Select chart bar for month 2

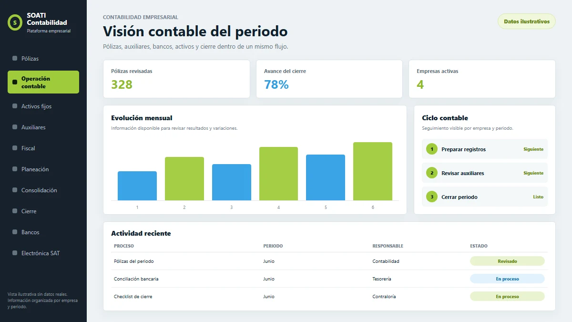click(x=184, y=179)
